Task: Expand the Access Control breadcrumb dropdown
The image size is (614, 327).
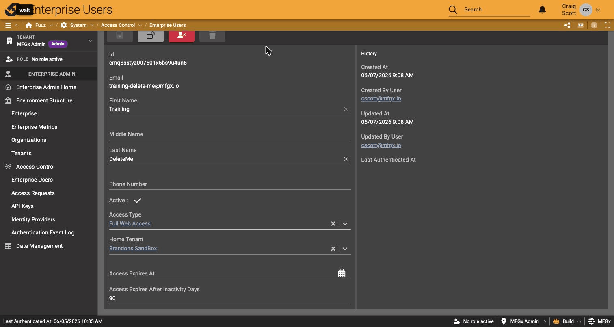Action: point(140,25)
